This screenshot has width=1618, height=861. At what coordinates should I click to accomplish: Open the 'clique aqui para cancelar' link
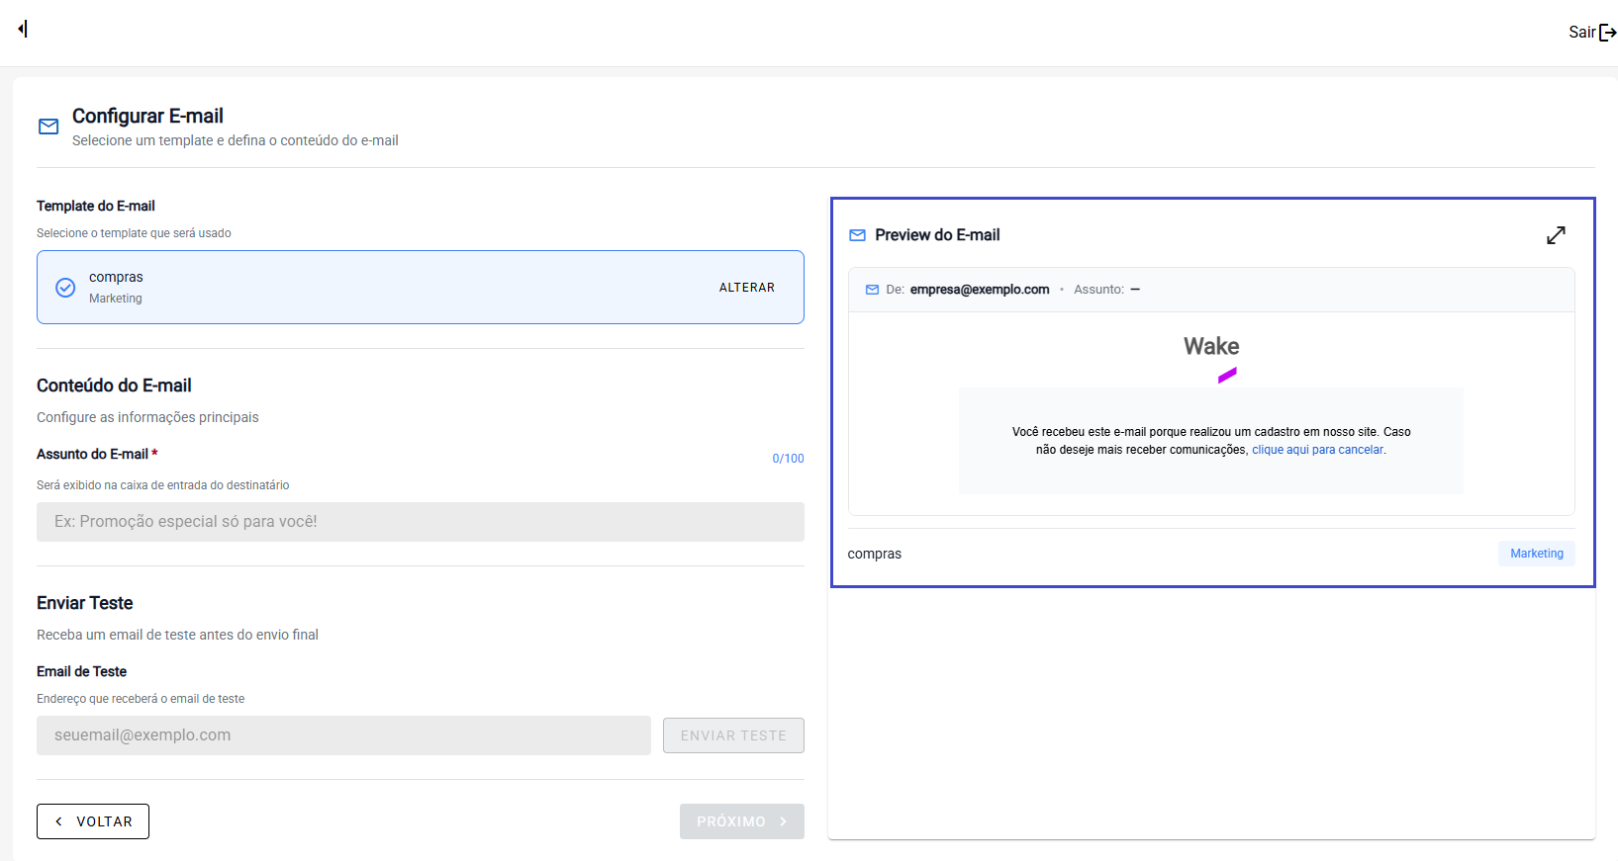point(1317,450)
